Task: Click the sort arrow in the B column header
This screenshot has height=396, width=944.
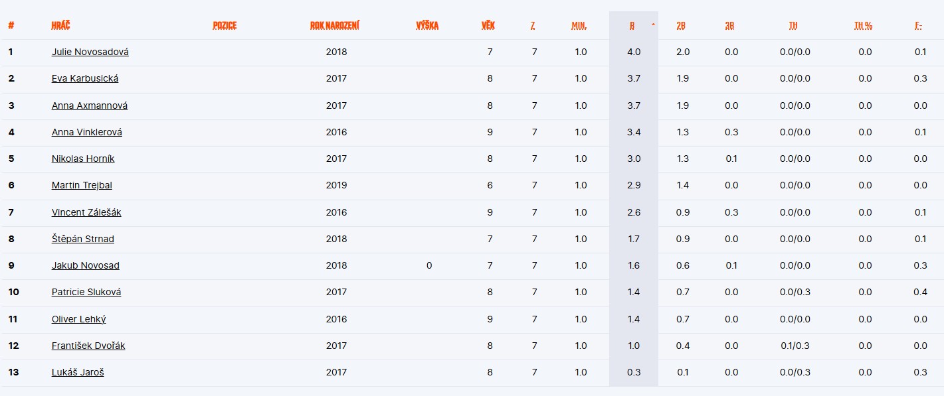Action: (x=653, y=24)
